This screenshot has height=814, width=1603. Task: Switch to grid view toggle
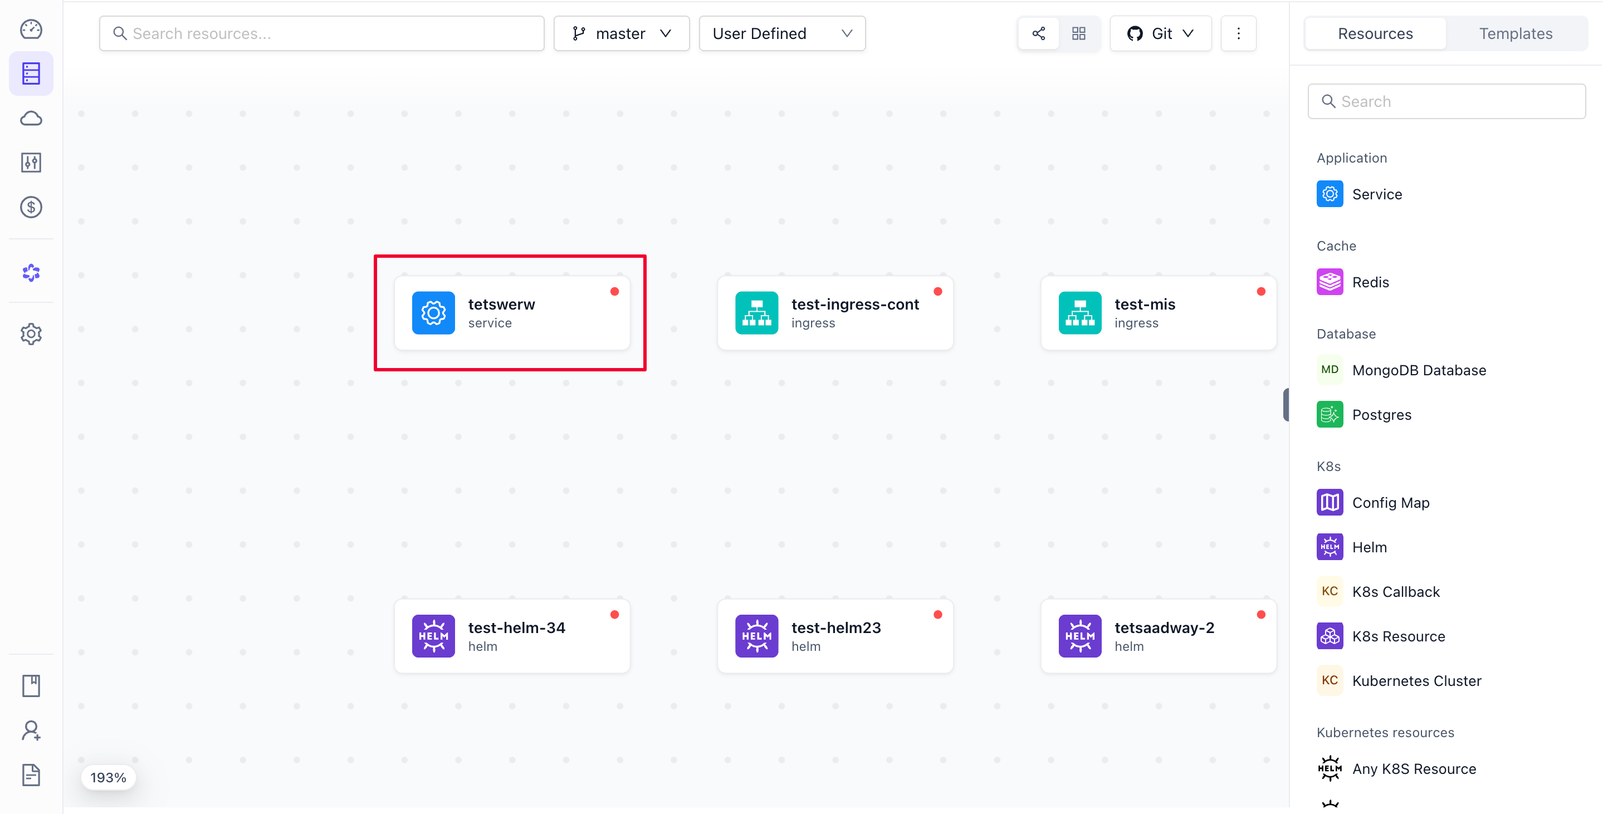(1078, 33)
